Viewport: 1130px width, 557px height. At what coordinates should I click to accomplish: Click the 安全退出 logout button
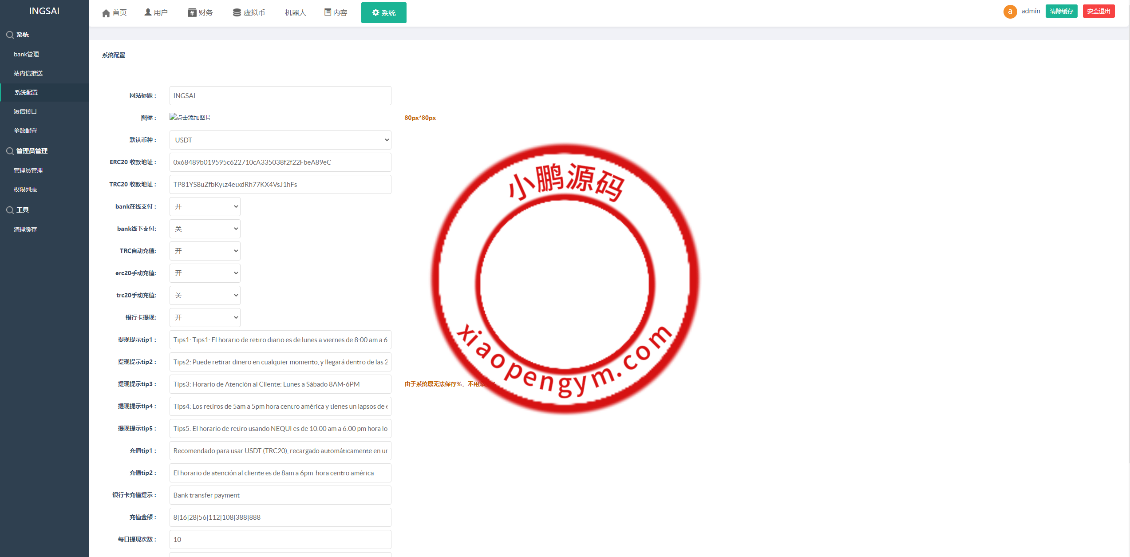[1099, 11]
